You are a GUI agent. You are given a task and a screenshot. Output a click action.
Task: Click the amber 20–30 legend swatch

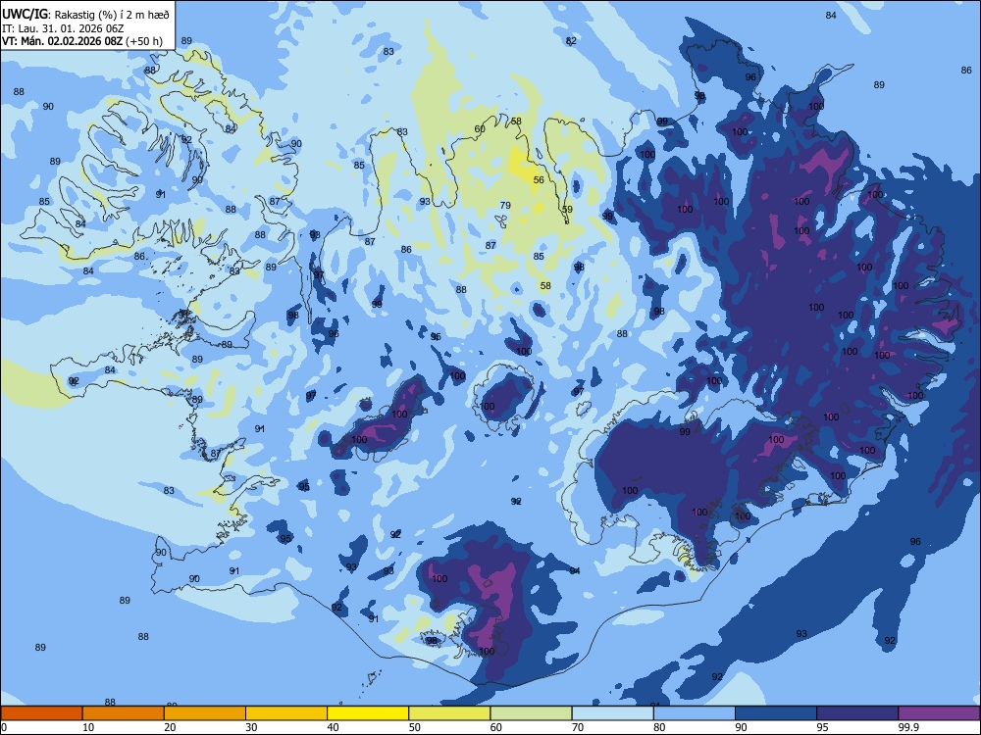205,713
